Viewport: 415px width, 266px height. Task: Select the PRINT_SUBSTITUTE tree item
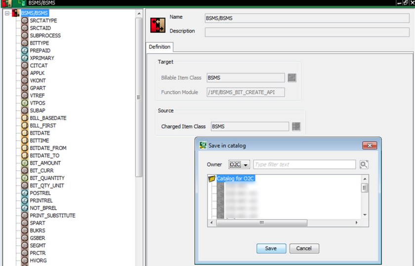(52, 216)
